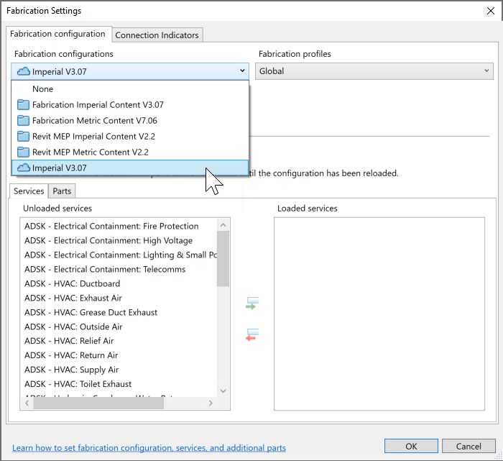Click folder icon beside Fabrication Imperial Content V3.07
The image size is (503, 461).
pos(23,105)
